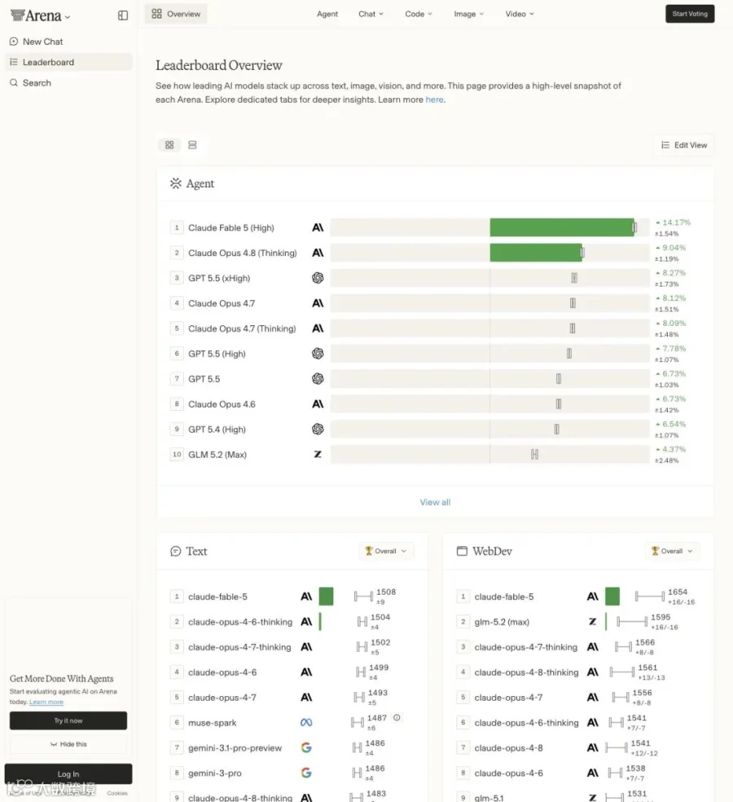Click Hide this in the promo card
Image resolution: width=733 pixels, height=802 pixels.
click(x=68, y=744)
